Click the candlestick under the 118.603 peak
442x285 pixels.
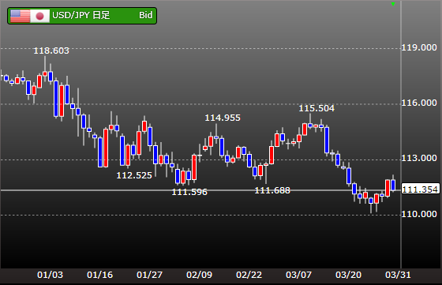45,73
